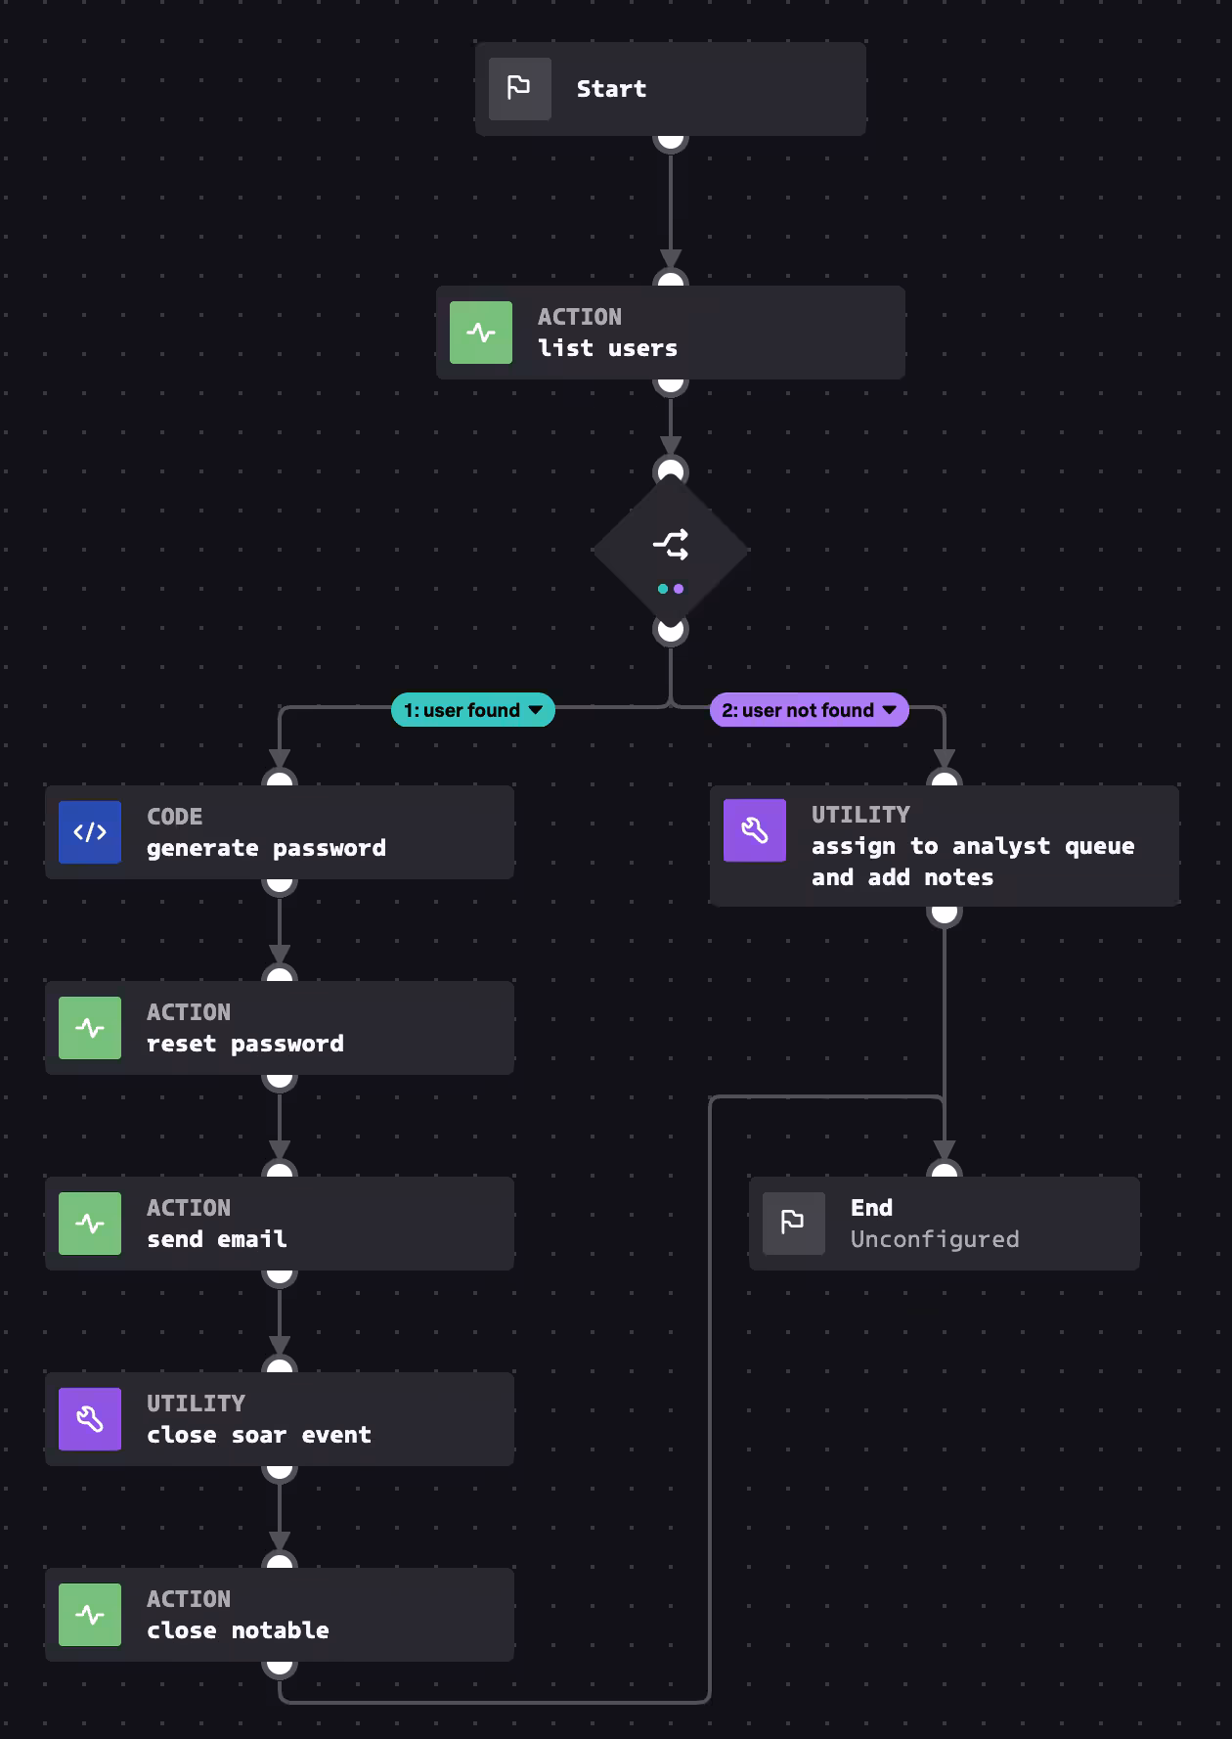Viewport: 1232px width, 1739px height.
Task: Select the send email action icon
Action: [x=90, y=1224]
